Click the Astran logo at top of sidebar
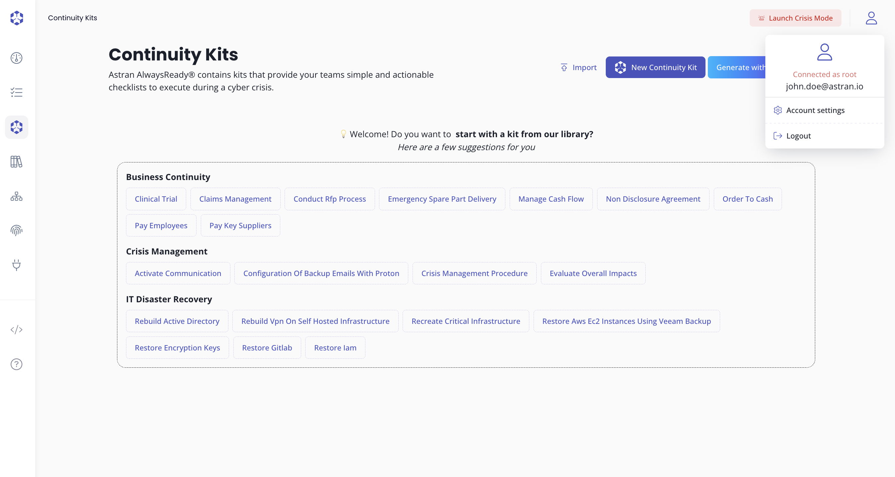The image size is (895, 477). pyautogui.click(x=16, y=18)
